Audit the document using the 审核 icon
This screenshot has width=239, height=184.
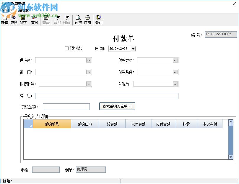34,19
